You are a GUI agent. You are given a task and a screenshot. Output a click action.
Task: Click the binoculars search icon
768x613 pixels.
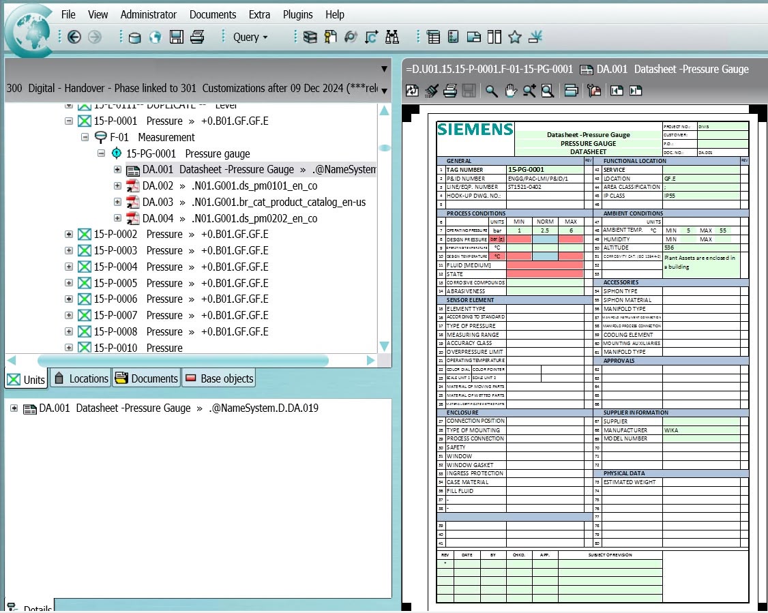[392, 38]
